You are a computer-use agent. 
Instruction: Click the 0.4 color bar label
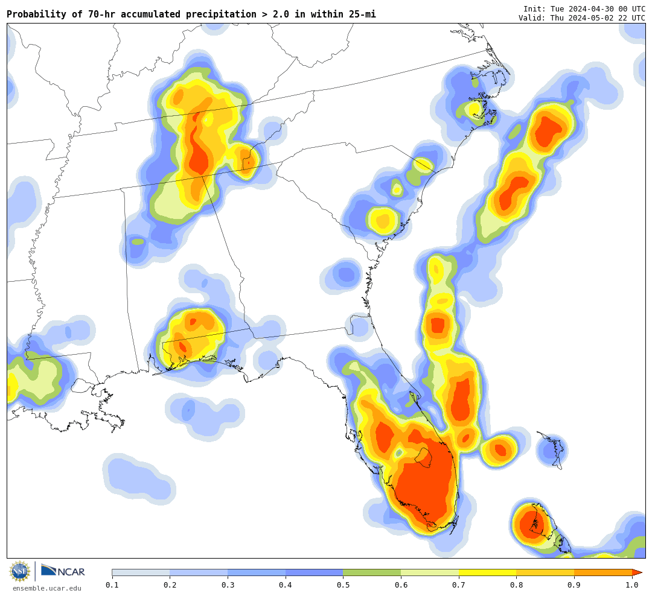coord(286,585)
